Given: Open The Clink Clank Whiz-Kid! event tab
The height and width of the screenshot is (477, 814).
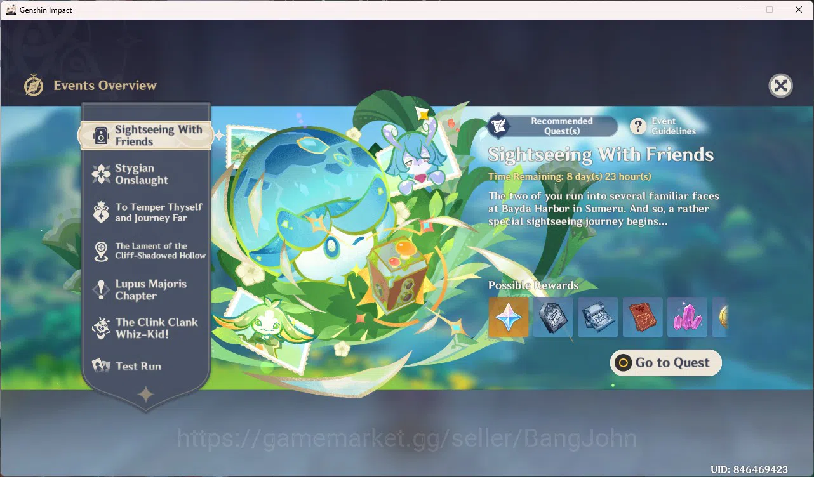Looking at the screenshot, I should tap(146, 328).
